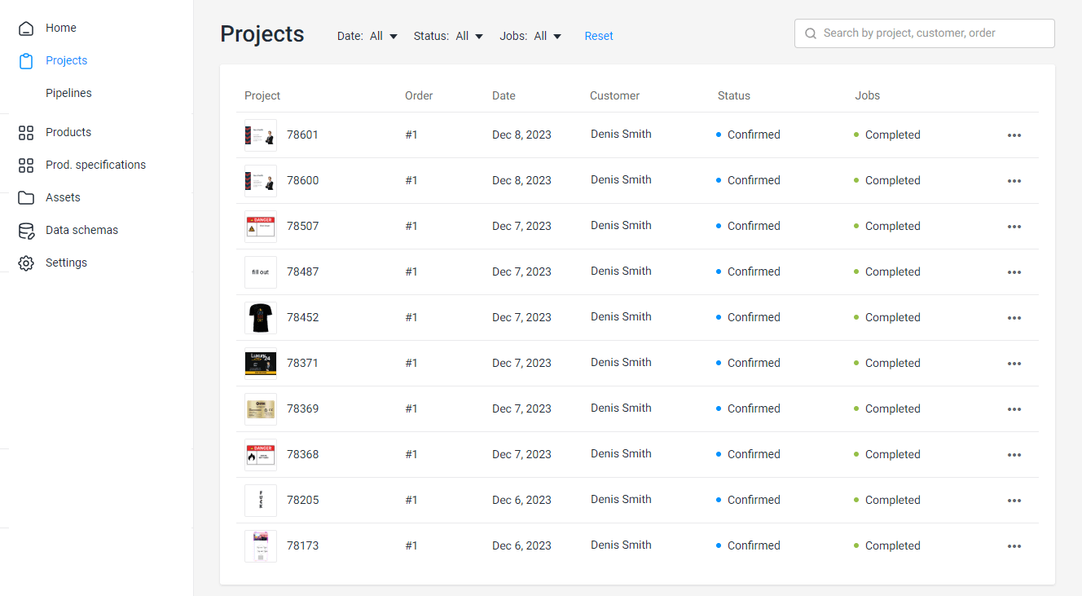
Task: Open Settings in the sidebar
Action: (66, 263)
